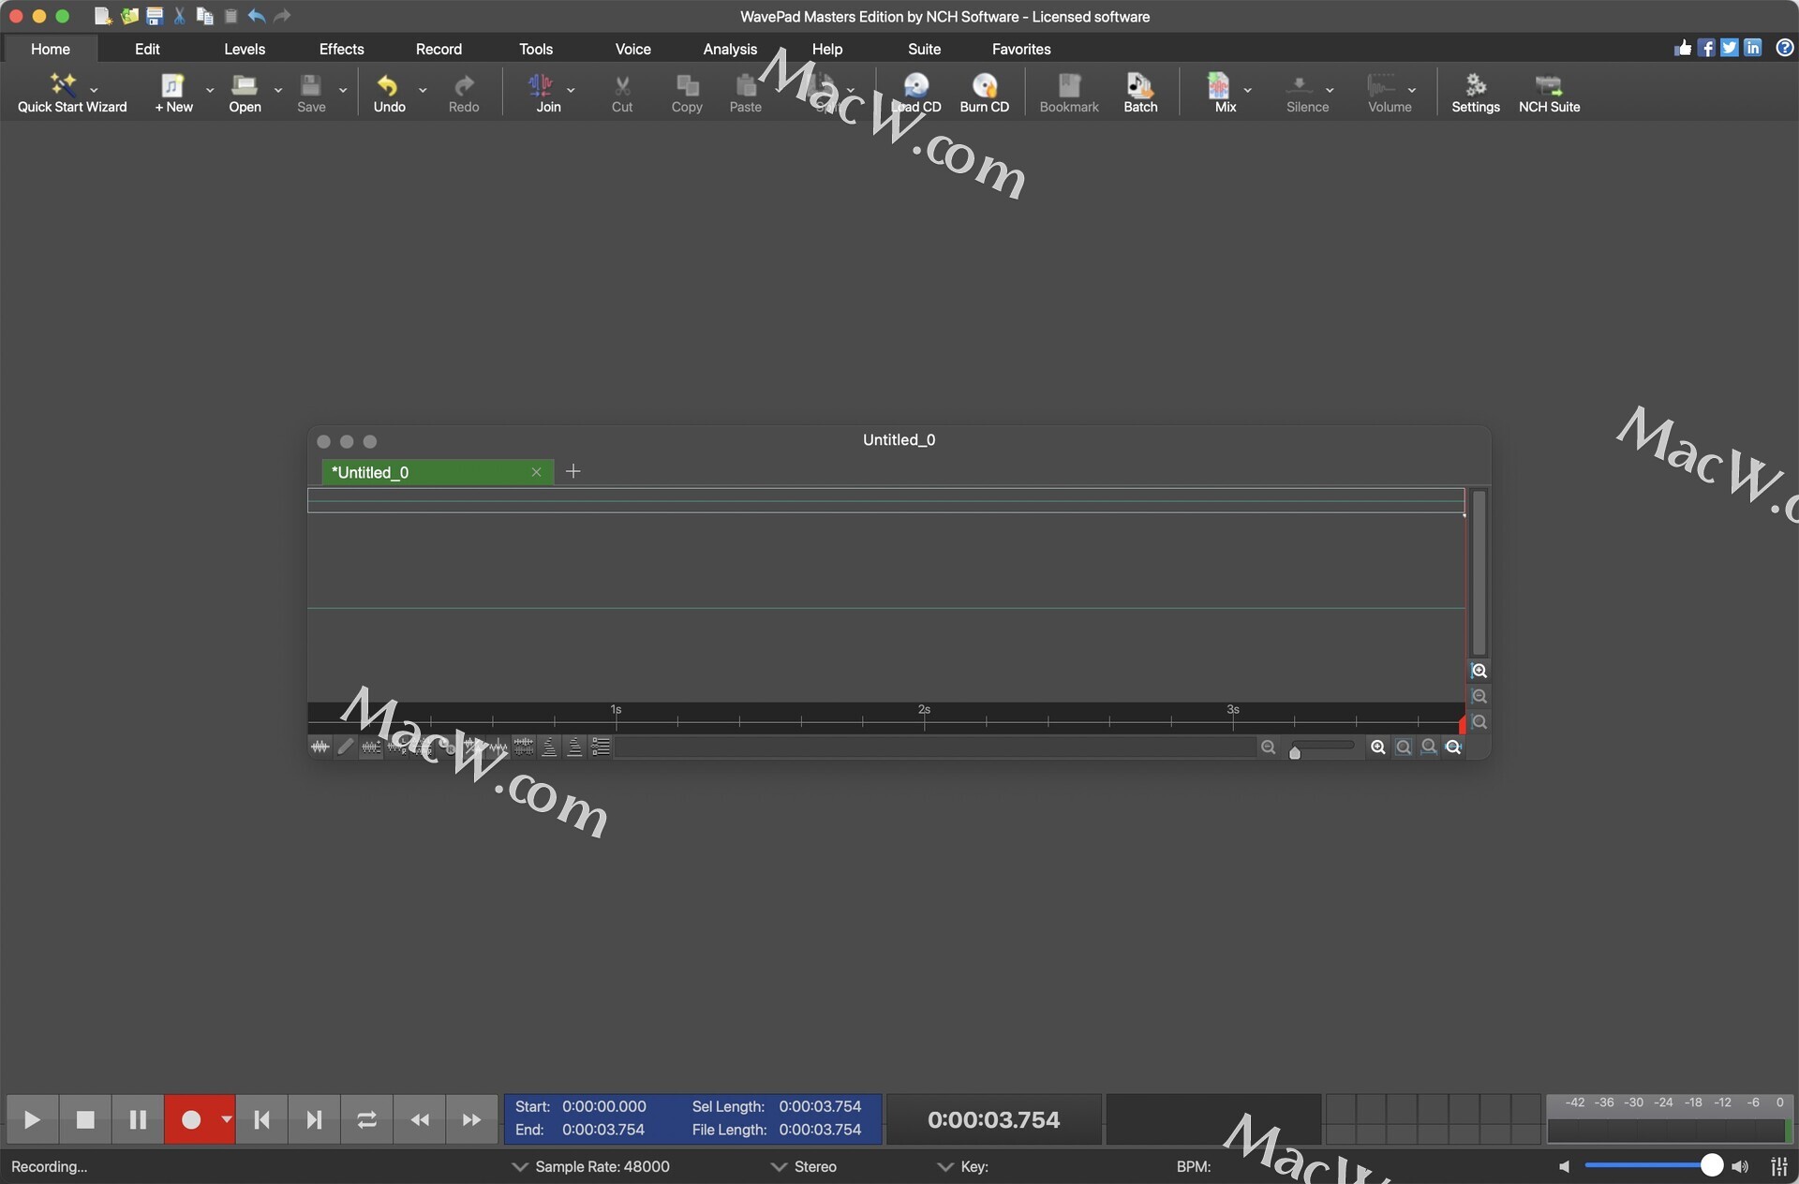Expand the Sample Rate dropdown
The width and height of the screenshot is (1799, 1184).
tap(520, 1166)
